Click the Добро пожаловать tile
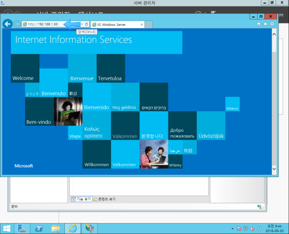The width and height of the screenshot is (289, 234). click(182, 126)
